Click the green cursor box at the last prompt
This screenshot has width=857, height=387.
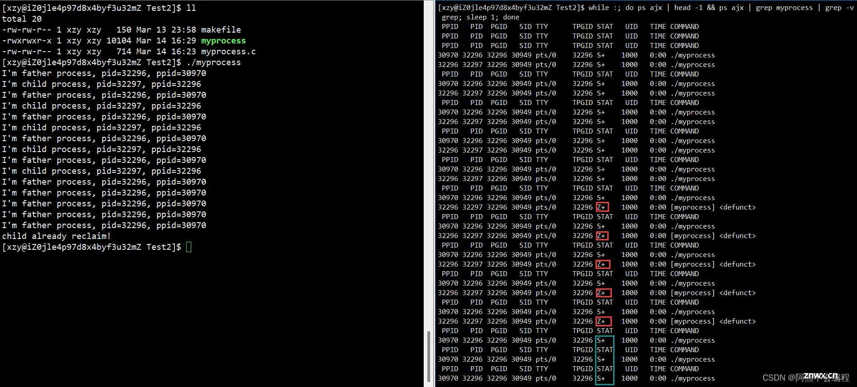coord(189,247)
